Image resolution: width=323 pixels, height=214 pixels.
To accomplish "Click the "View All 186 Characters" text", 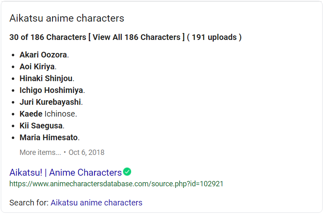I will [136, 38].
